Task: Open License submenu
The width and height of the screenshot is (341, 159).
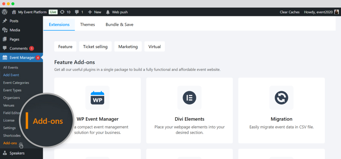Action: pos(9,120)
